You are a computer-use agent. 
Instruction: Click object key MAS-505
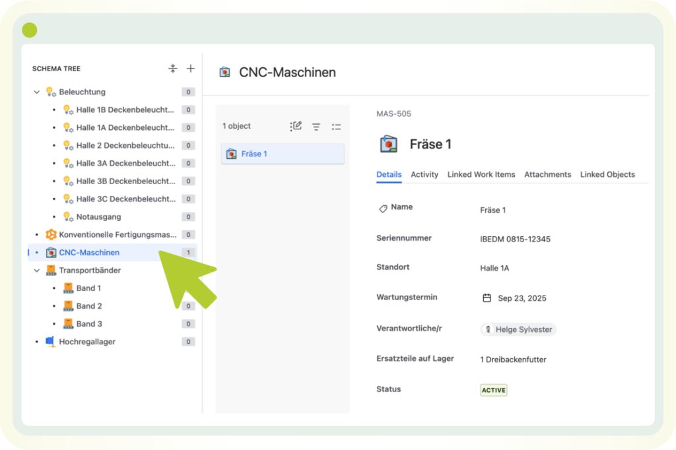393,113
